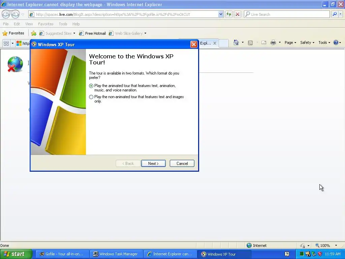This screenshot has height=259, width=345.
Task: Open recent pages dropdown beside Forward
Action: [x=23, y=15]
